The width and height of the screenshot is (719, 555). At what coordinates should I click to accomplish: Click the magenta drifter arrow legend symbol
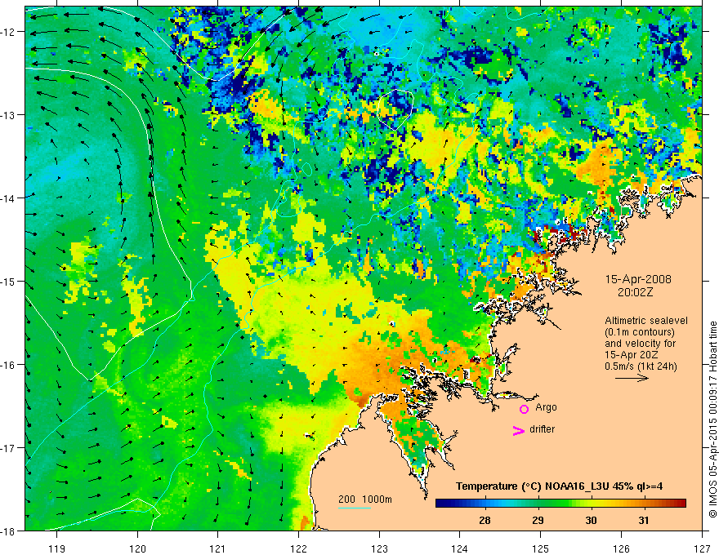tap(519, 430)
